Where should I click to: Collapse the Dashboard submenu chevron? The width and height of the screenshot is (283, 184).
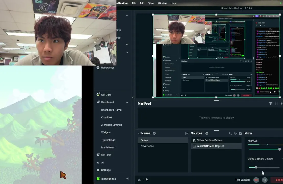click(127, 102)
